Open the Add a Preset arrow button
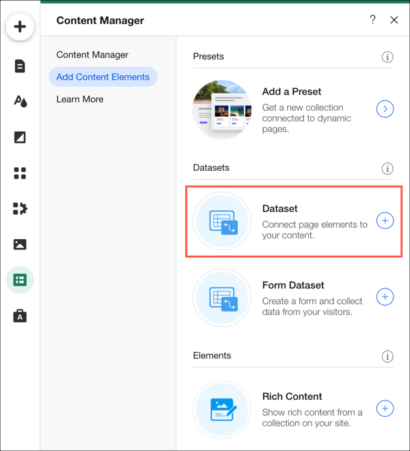Screen dimensions: 410x451 coord(385,109)
